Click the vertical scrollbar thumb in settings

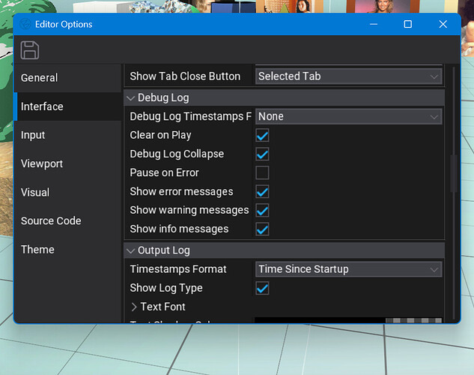(452, 172)
